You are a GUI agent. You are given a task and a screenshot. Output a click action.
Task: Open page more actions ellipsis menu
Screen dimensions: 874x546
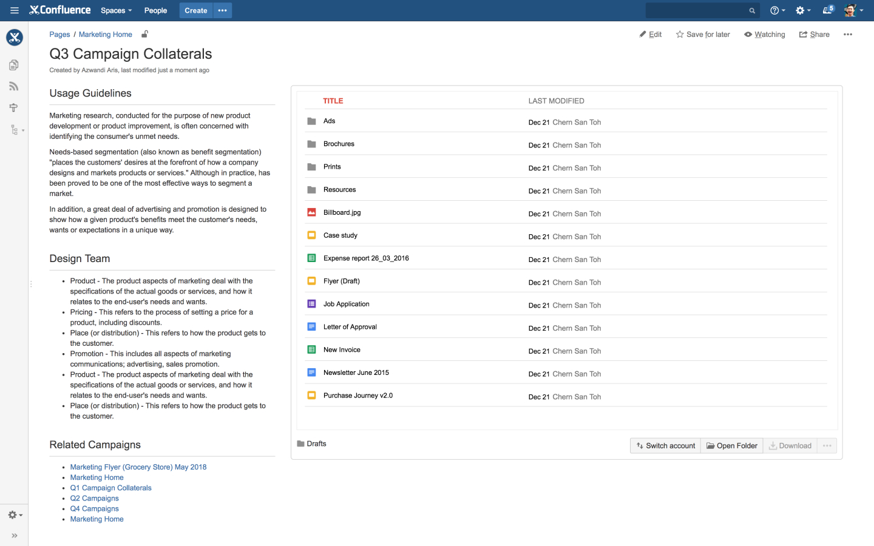tap(848, 35)
